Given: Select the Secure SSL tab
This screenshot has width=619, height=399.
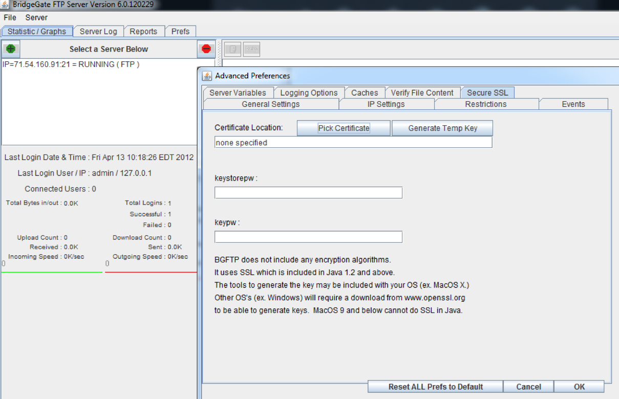Looking at the screenshot, I should pyautogui.click(x=487, y=93).
